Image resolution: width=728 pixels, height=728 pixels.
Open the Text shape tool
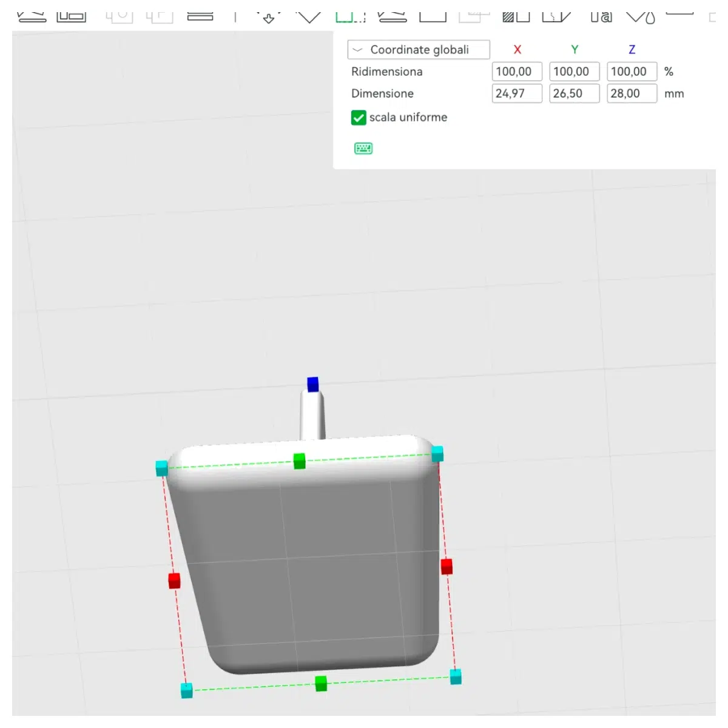coord(601,16)
